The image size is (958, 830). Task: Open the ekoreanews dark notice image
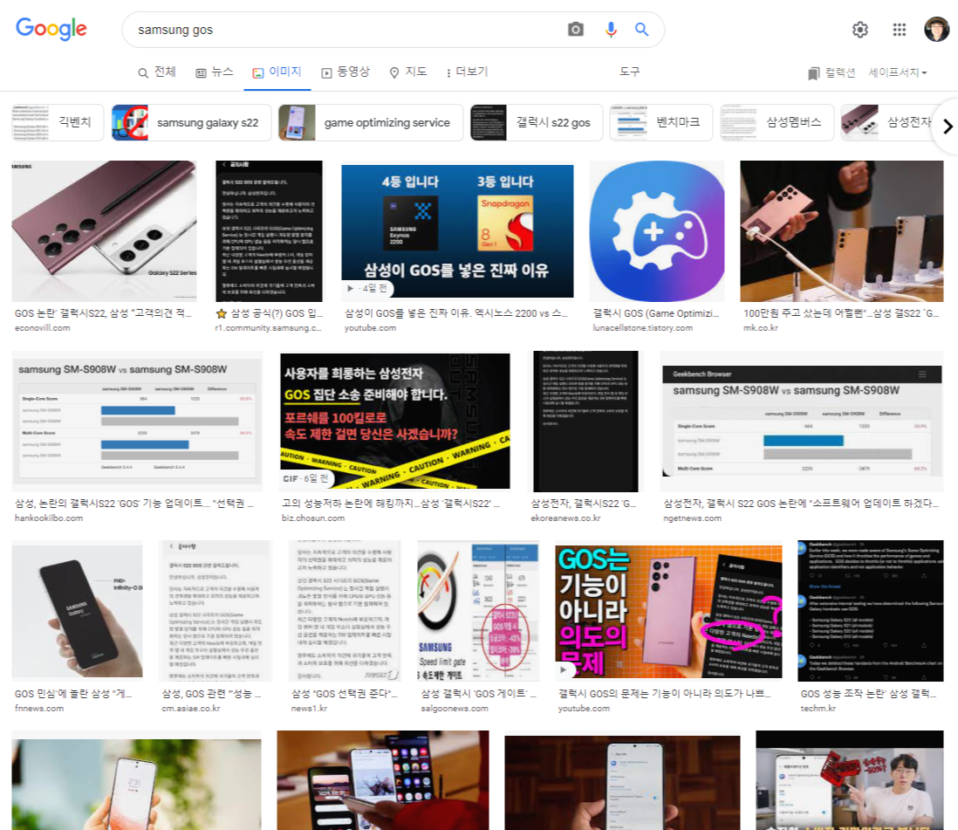[x=585, y=422]
